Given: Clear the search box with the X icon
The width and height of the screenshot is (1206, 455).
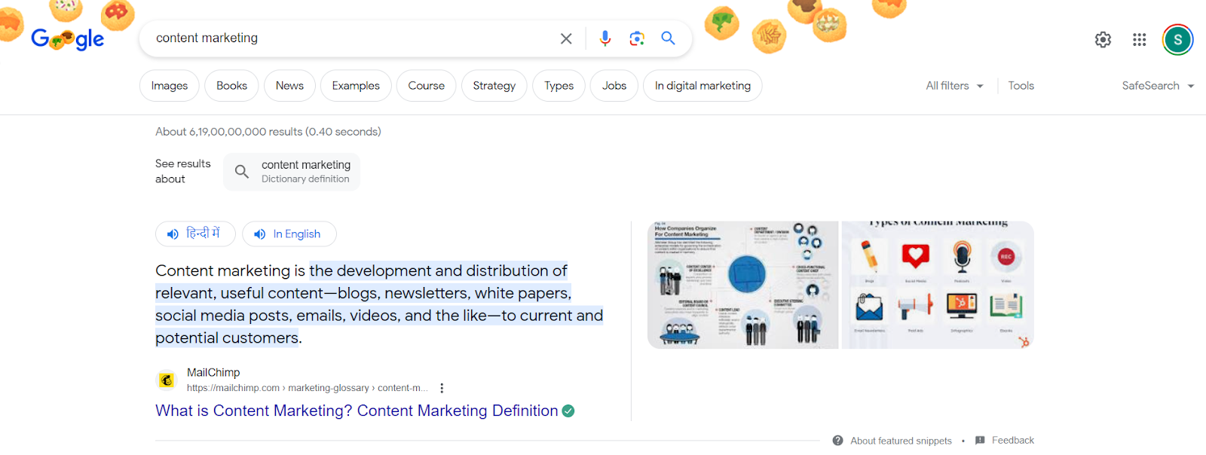Looking at the screenshot, I should point(566,38).
